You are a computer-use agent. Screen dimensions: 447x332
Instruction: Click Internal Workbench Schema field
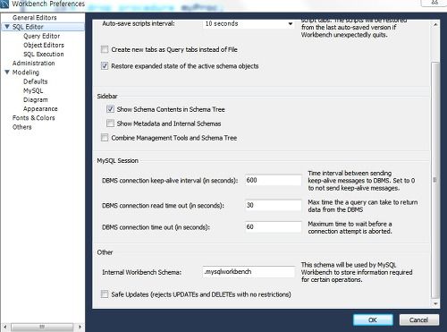coord(249,272)
